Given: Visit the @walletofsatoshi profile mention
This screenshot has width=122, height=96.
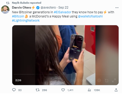Looking at the screenshot, I should 90,16.
